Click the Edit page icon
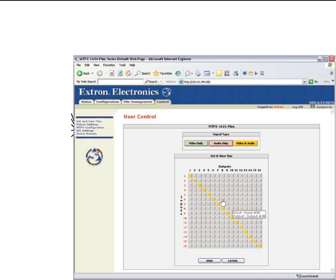The width and height of the screenshot is (336, 280). pos(207,74)
